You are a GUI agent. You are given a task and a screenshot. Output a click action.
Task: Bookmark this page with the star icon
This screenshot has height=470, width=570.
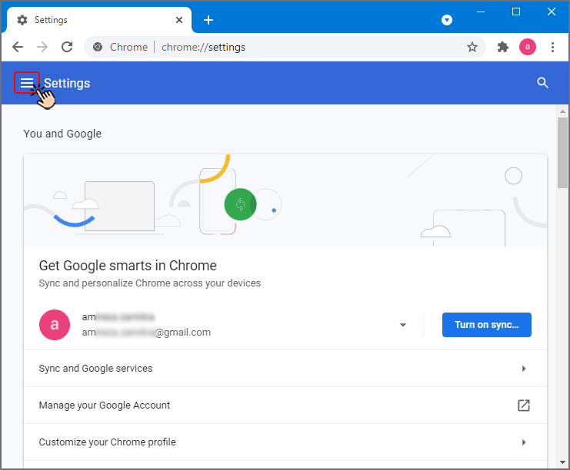pyautogui.click(x=472, y=47)
